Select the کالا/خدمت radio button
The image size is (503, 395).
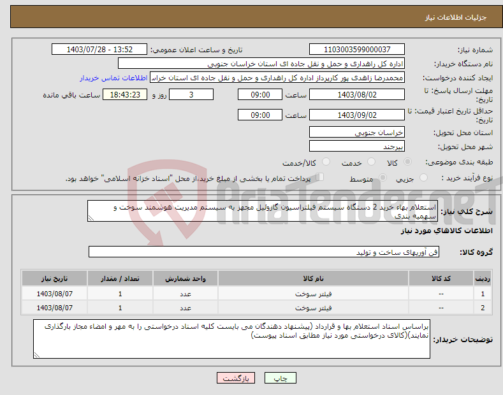[x=326, y=162]
